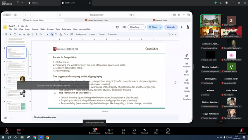Open the Extensions menu

click(x=67, y=29)
